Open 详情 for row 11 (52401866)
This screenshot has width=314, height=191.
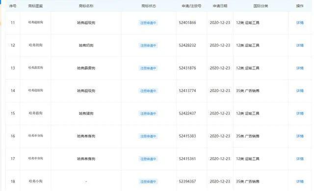point(300,23)
